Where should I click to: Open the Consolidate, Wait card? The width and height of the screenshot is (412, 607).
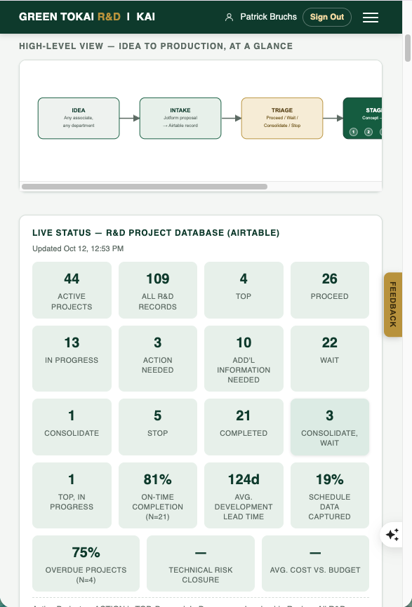point(329,427)
